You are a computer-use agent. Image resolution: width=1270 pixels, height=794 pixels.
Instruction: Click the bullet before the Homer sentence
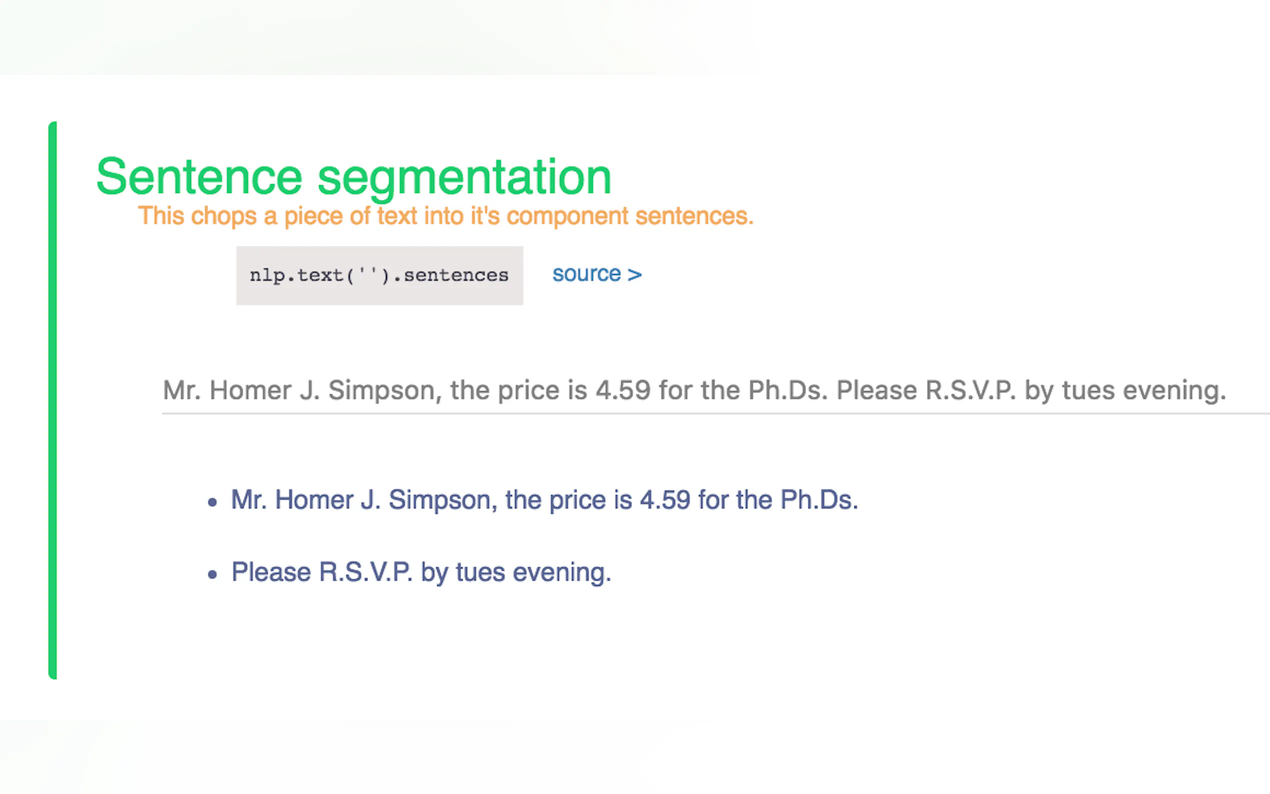pos(212,502)
